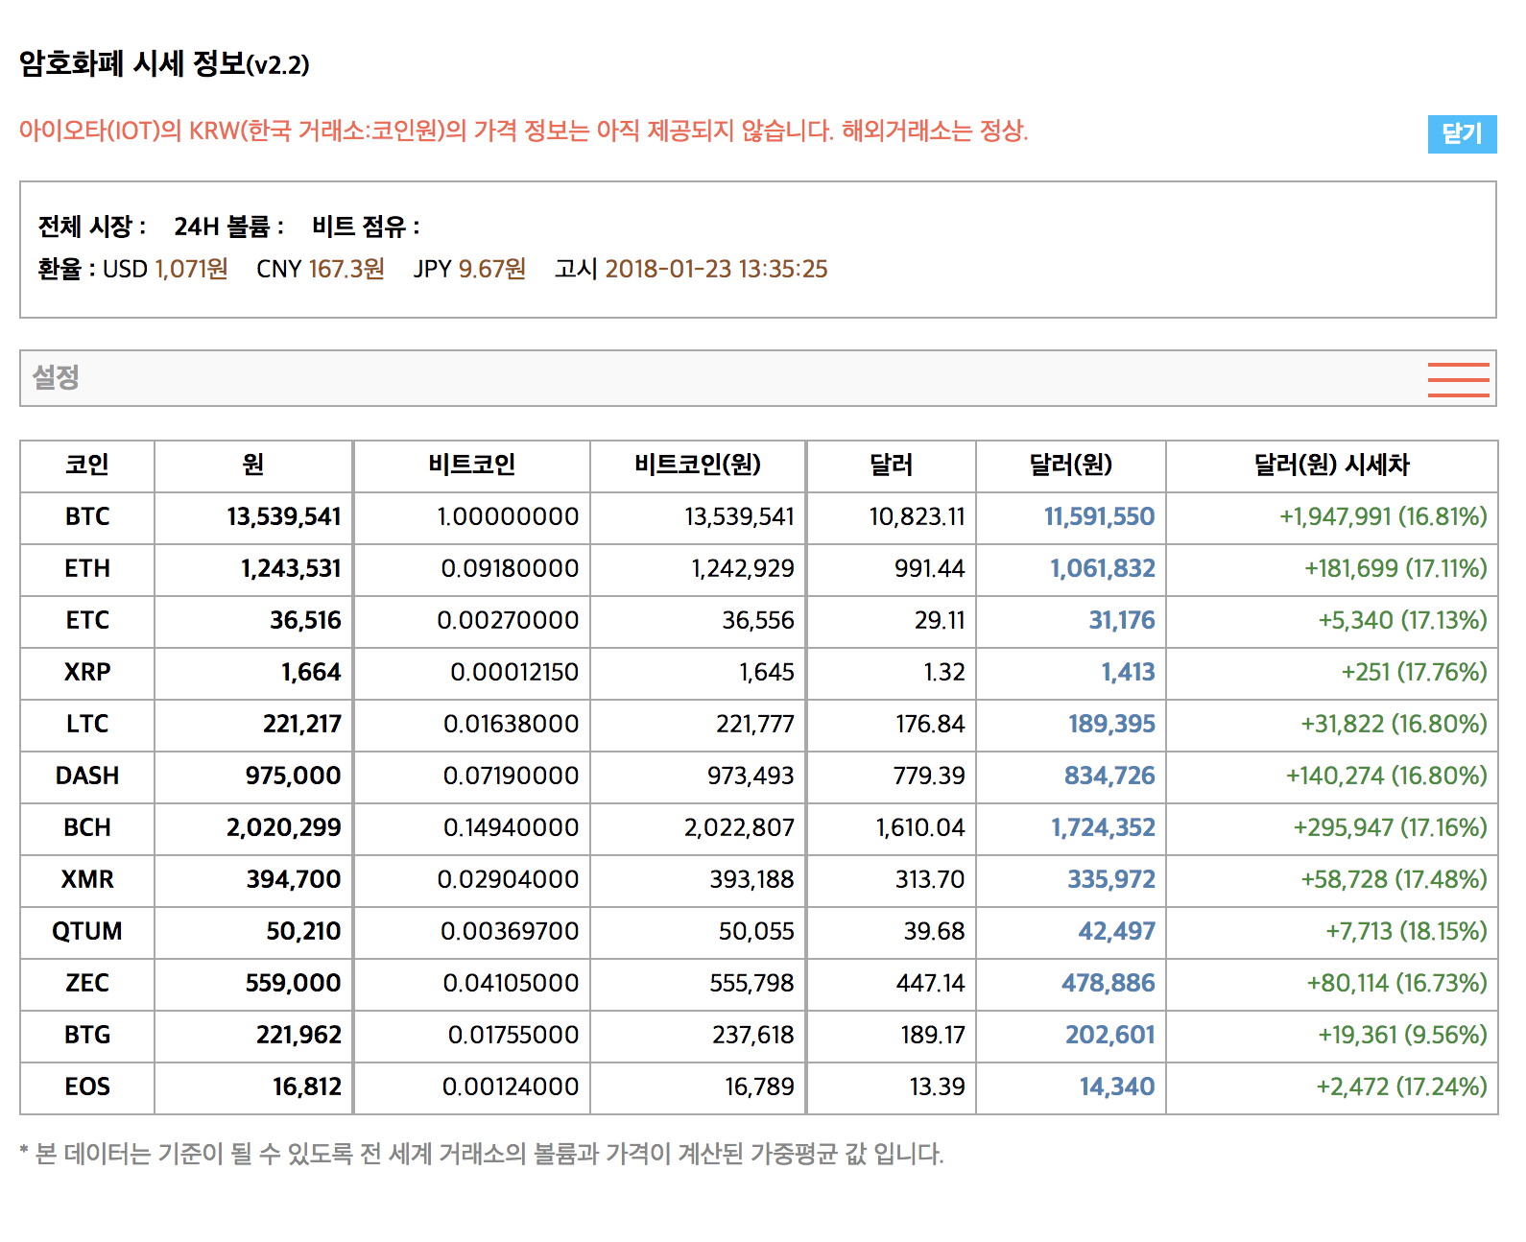Click the 비트 점유 label
This screenshot has width=1526, height=1242.
366,227
